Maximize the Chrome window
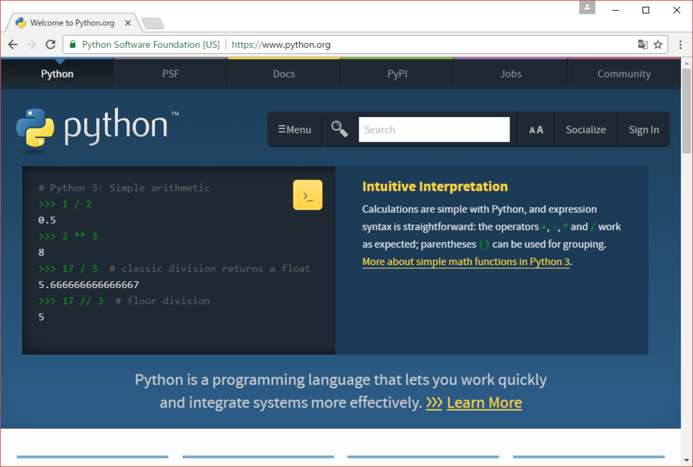This screenshot has height=467, width=693. (646, 10)
